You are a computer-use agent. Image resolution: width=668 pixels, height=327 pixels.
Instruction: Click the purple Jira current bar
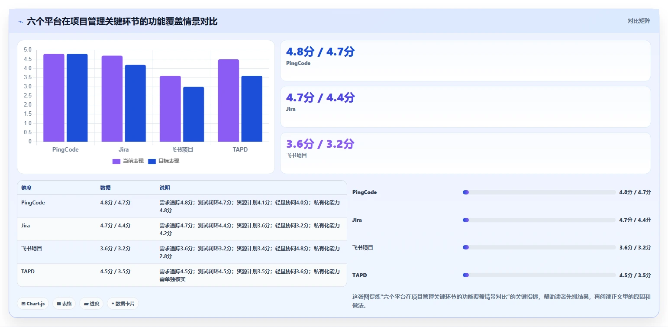click(112, 98)
